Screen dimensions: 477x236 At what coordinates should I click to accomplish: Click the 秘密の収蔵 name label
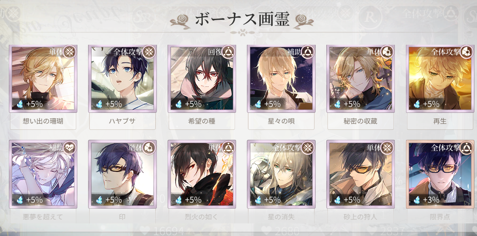[360, 121]
